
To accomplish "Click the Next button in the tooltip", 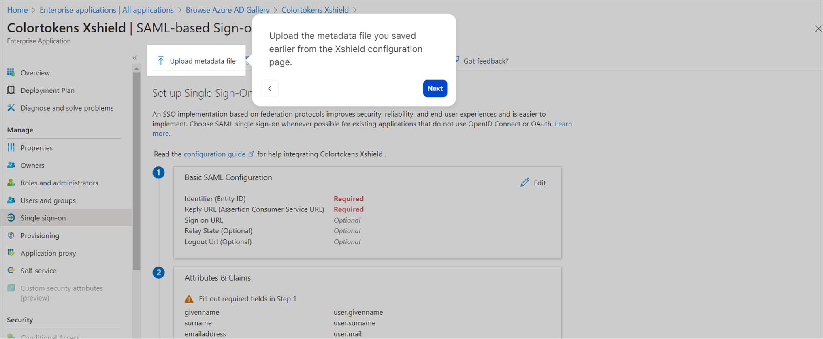I will tap(435, 88).
